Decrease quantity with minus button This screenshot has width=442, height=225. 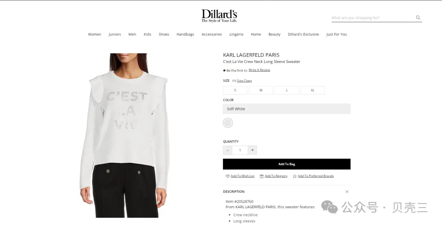tap(228, 150)
